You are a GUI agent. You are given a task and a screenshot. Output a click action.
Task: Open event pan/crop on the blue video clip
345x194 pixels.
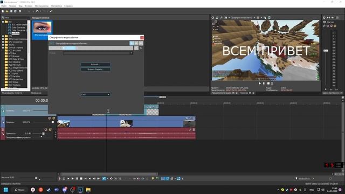pyautogui.click(x=187, y=119)
